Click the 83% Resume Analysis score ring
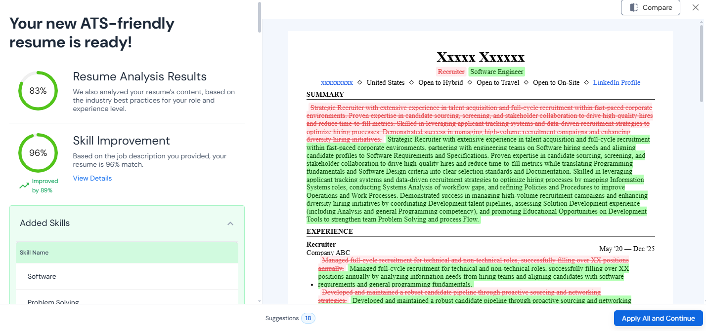The image size is (706, 331). coord(38,91)
